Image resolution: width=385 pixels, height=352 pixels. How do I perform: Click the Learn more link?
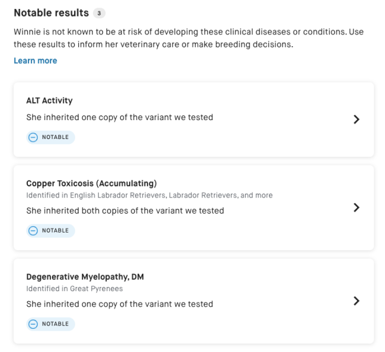[36, 61]
